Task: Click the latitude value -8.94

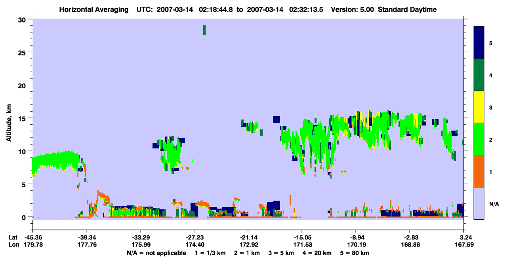Action: tap(356, 237)
